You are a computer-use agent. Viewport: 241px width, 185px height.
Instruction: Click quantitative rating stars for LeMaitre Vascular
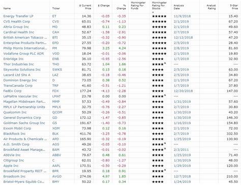tap(159, 96)
